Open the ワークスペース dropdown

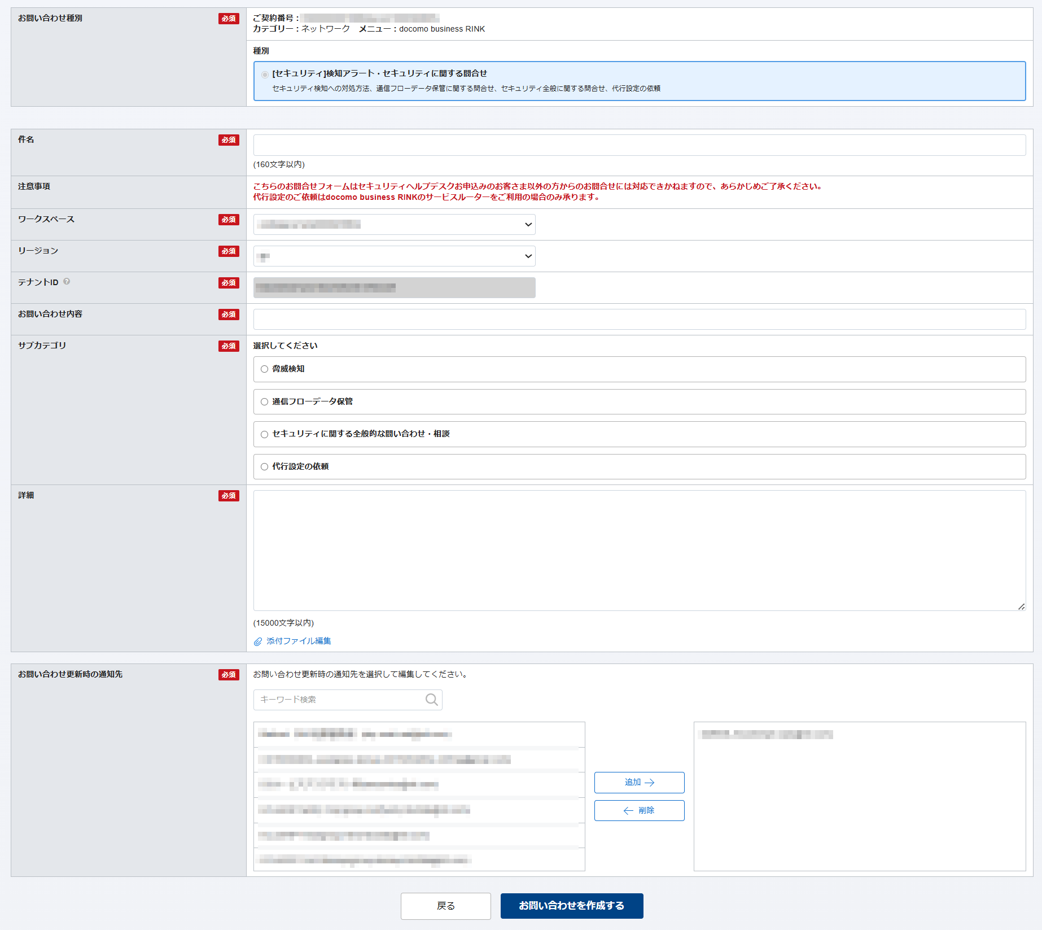[x=394, y=225]
